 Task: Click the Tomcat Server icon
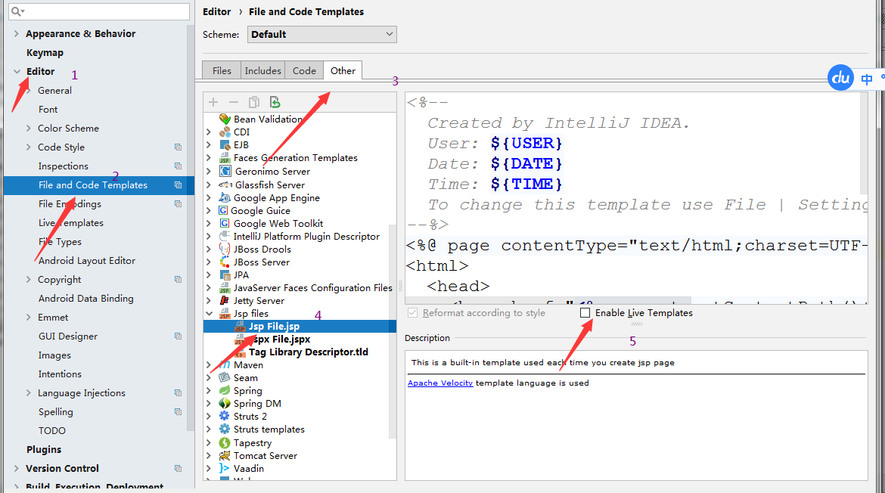coord(225,455)
